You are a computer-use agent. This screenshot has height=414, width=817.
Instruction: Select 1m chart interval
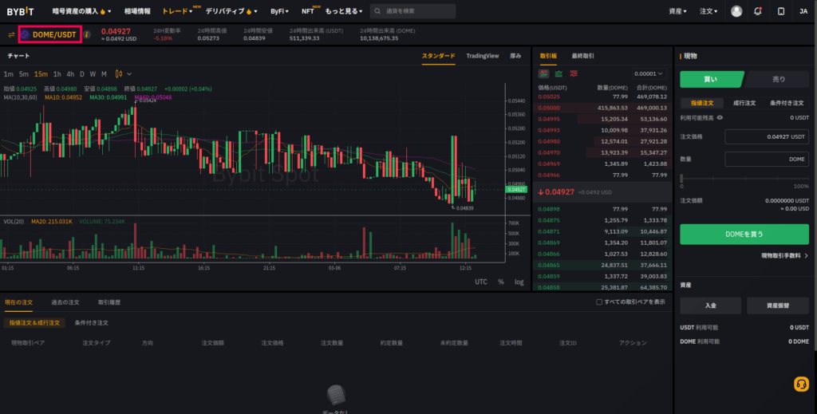click(8, 74)
